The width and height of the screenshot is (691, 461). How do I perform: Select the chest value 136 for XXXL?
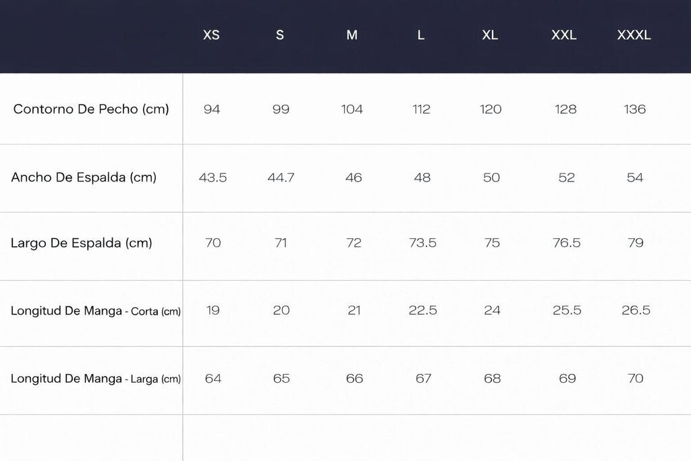(x=635, y=109)
